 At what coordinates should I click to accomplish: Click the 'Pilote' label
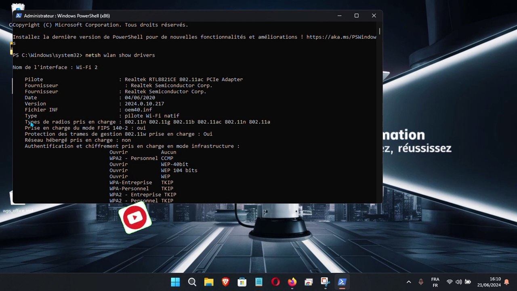pos(34,80)
